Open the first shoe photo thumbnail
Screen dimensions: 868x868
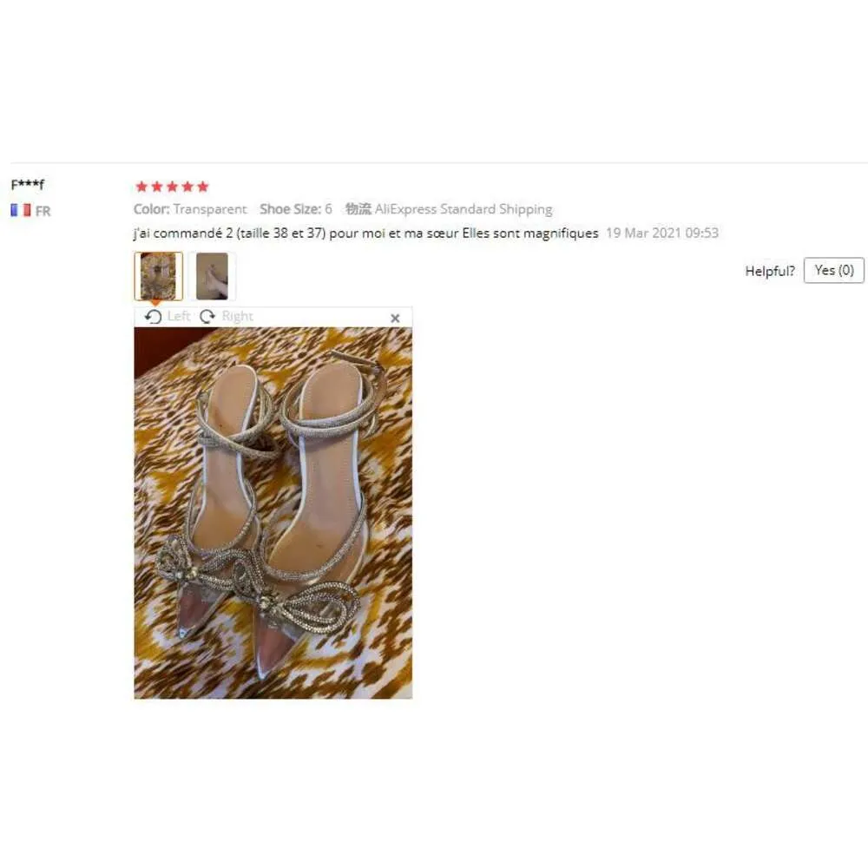158,276
